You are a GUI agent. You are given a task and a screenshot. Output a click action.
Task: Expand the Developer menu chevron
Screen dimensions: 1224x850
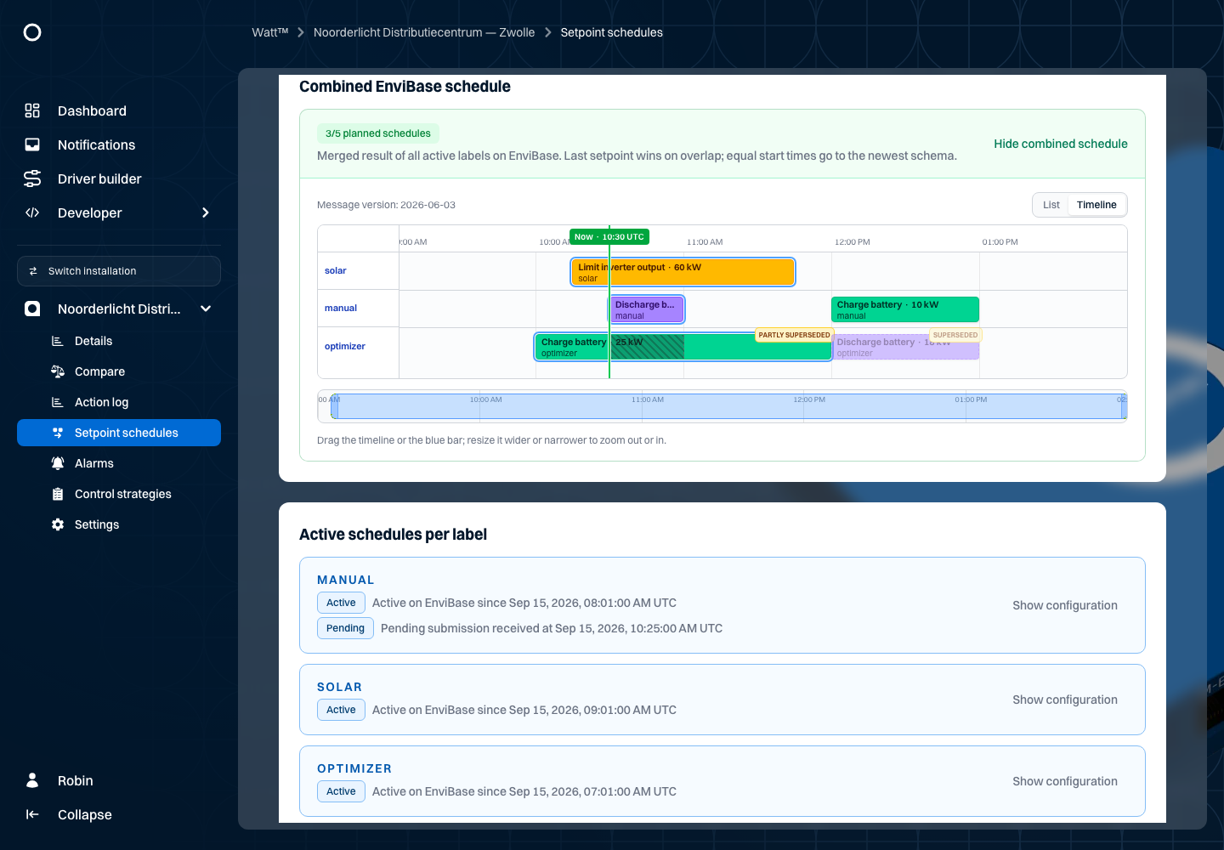point(205,212)
